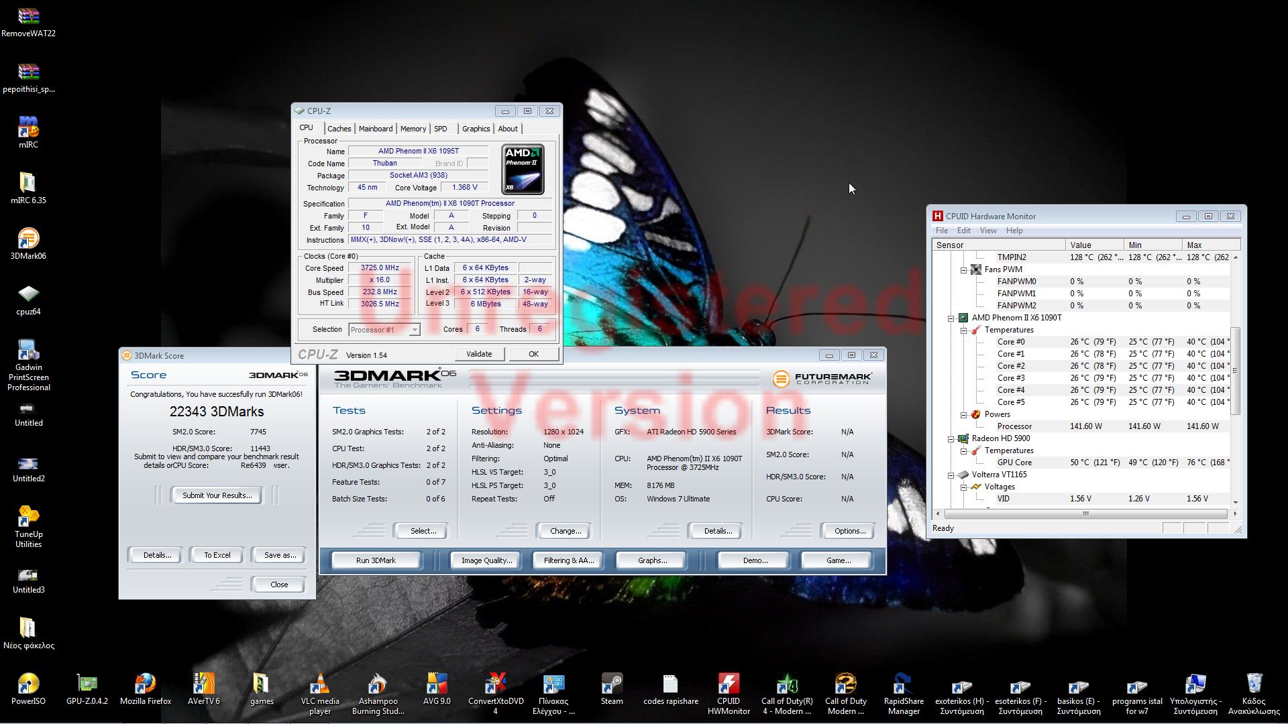Open the RapidShare Manager shortcut
Image resolution: width=1288 pixels, height=724 pixels.
pos(904,694)
